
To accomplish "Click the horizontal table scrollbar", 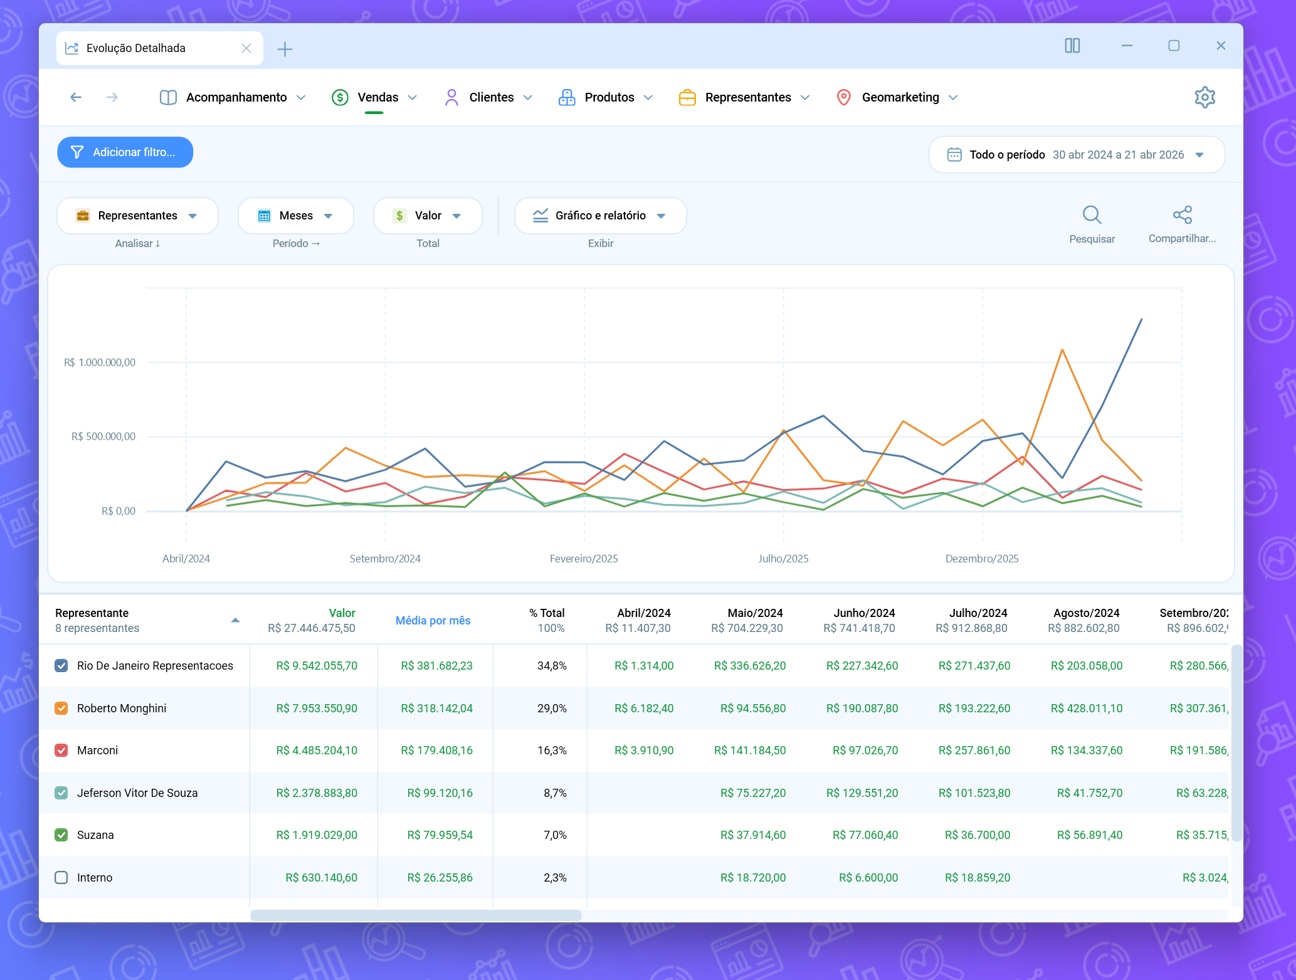I will coord(416,915).
